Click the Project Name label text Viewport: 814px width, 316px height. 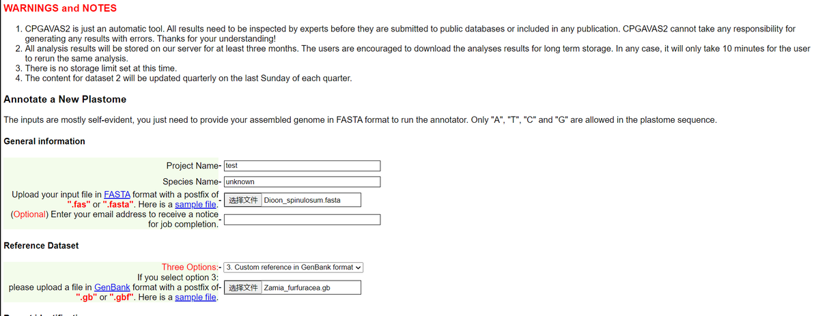[191, 166]
